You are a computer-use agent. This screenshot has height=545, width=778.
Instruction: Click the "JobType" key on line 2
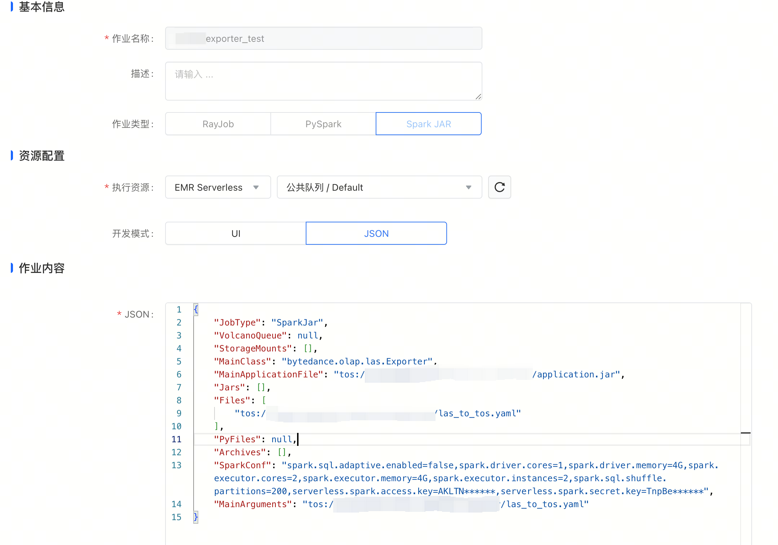[x=237, y=323]
